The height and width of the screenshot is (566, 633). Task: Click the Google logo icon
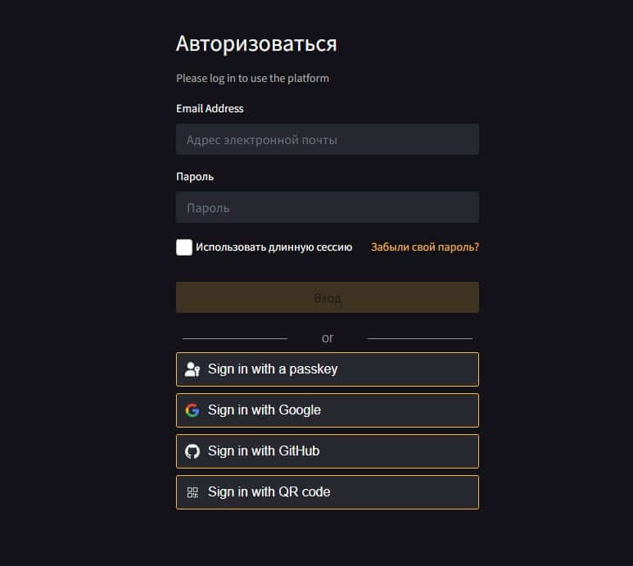192,410
